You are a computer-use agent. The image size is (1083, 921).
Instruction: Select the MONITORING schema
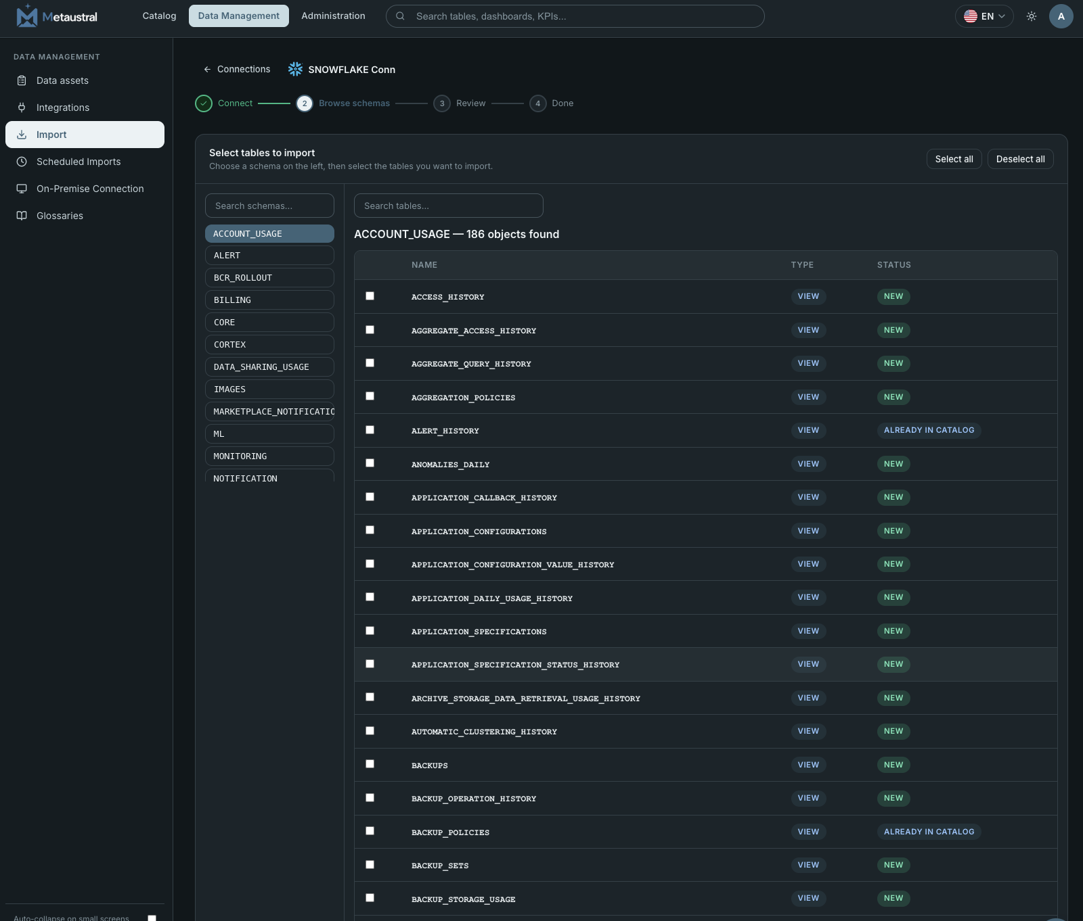click(269, 456)
